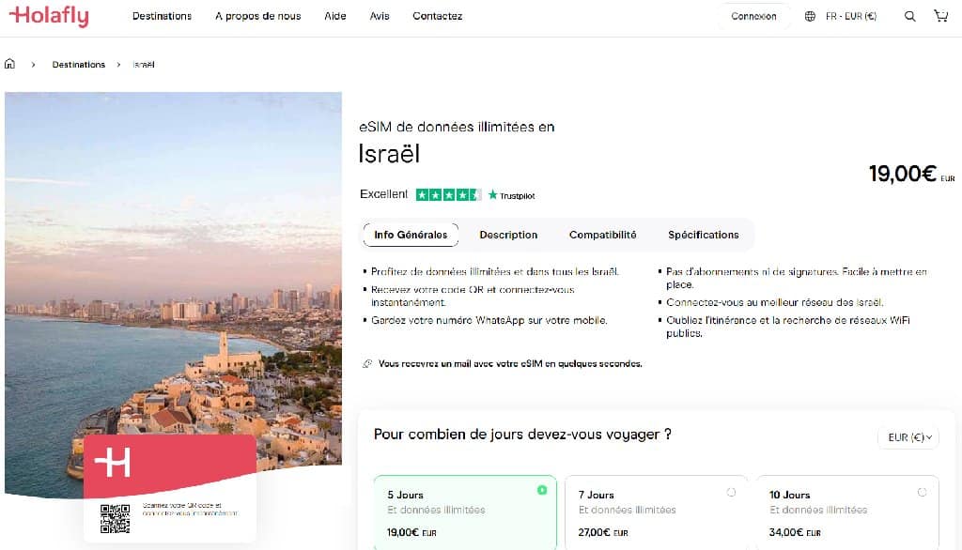Viewport: 962px width, 550px height.
Task: Select the 5 Jours plan
Action: (464, 511)
